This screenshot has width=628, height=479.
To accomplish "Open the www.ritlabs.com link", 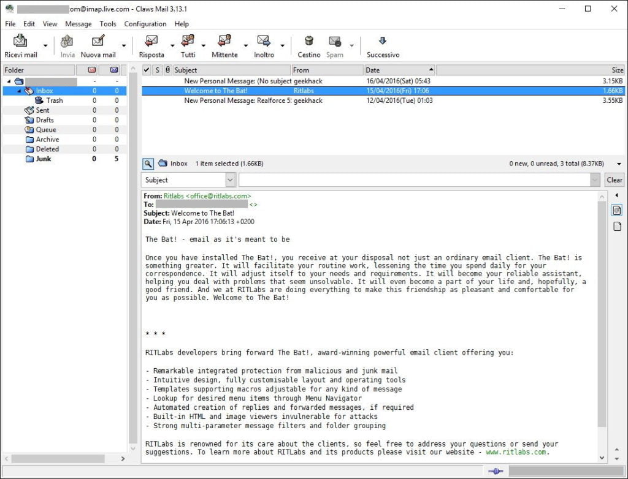I will [516, 452].
